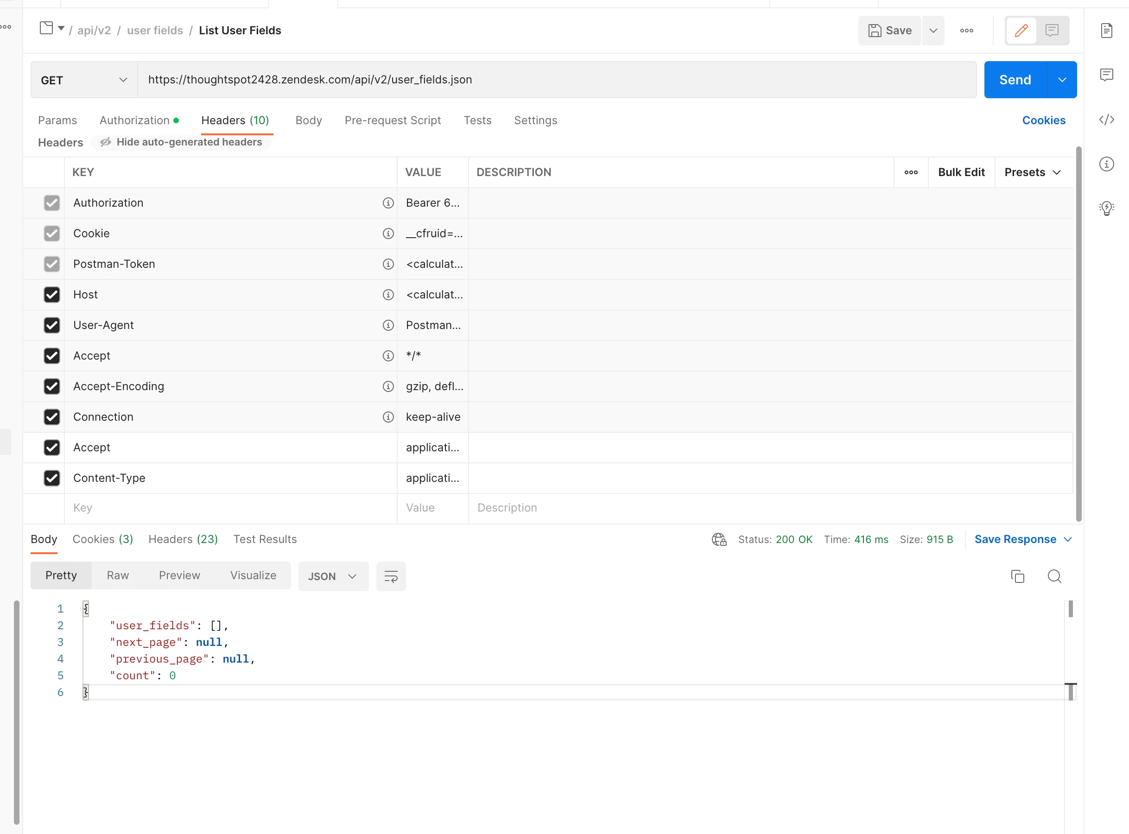Search the response with magnifier icon

1054,576
